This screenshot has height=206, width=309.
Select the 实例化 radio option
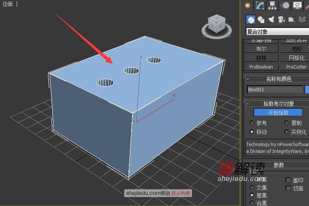click(x=286, y=131)
